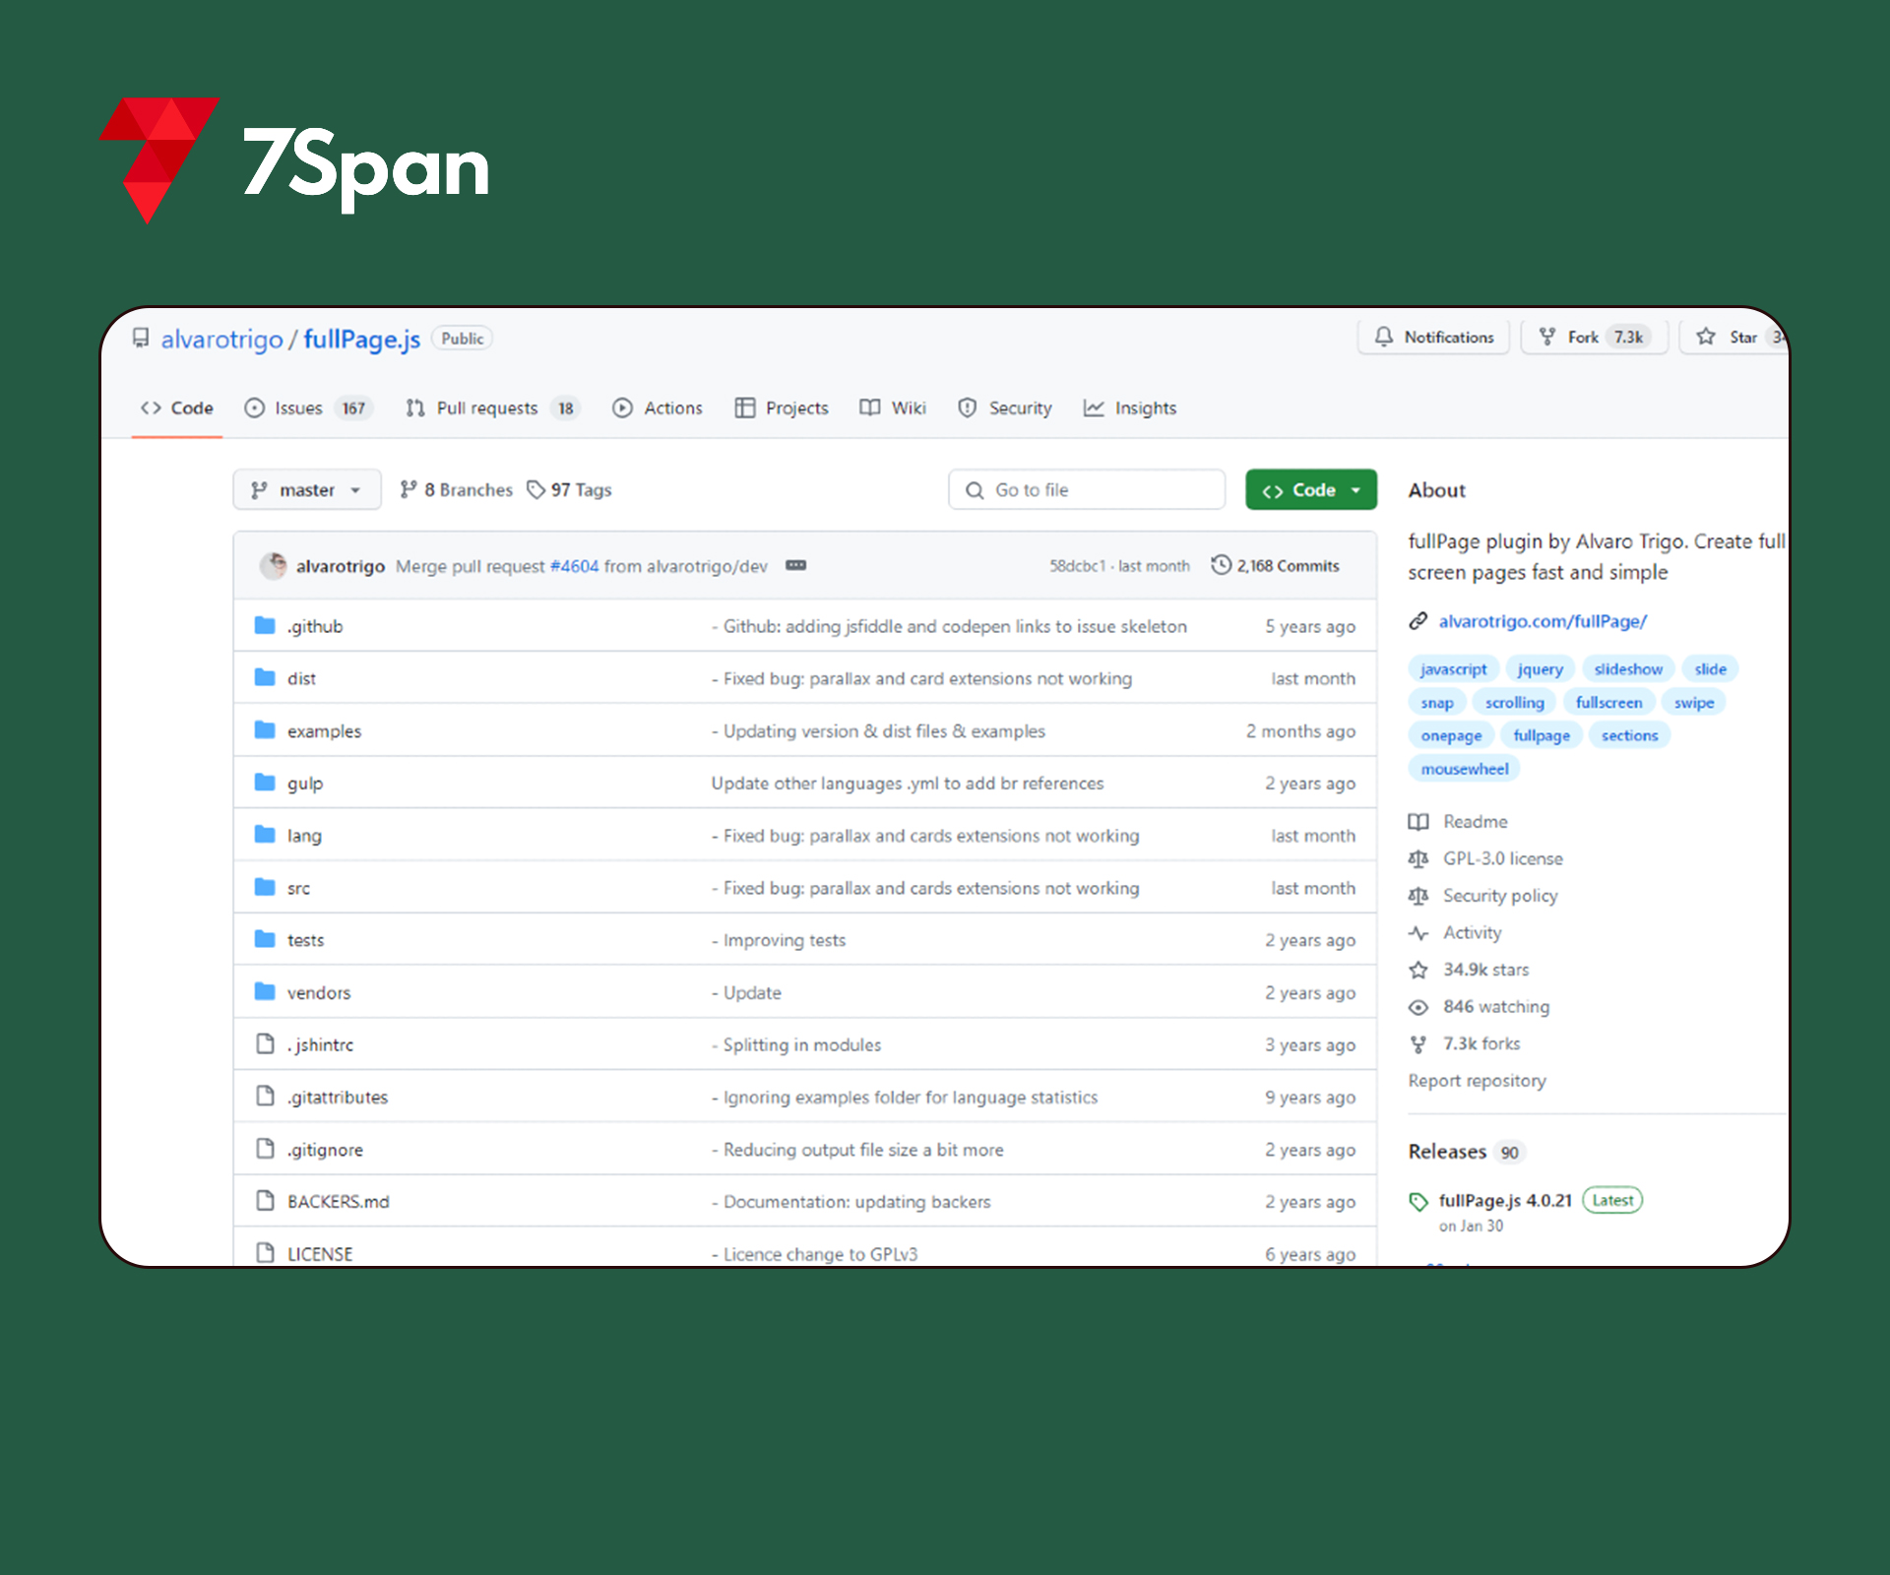Viewport: 1890px width, 1575px height.
Task: Open the .gitattributes file
Action: pos(338,1097)
